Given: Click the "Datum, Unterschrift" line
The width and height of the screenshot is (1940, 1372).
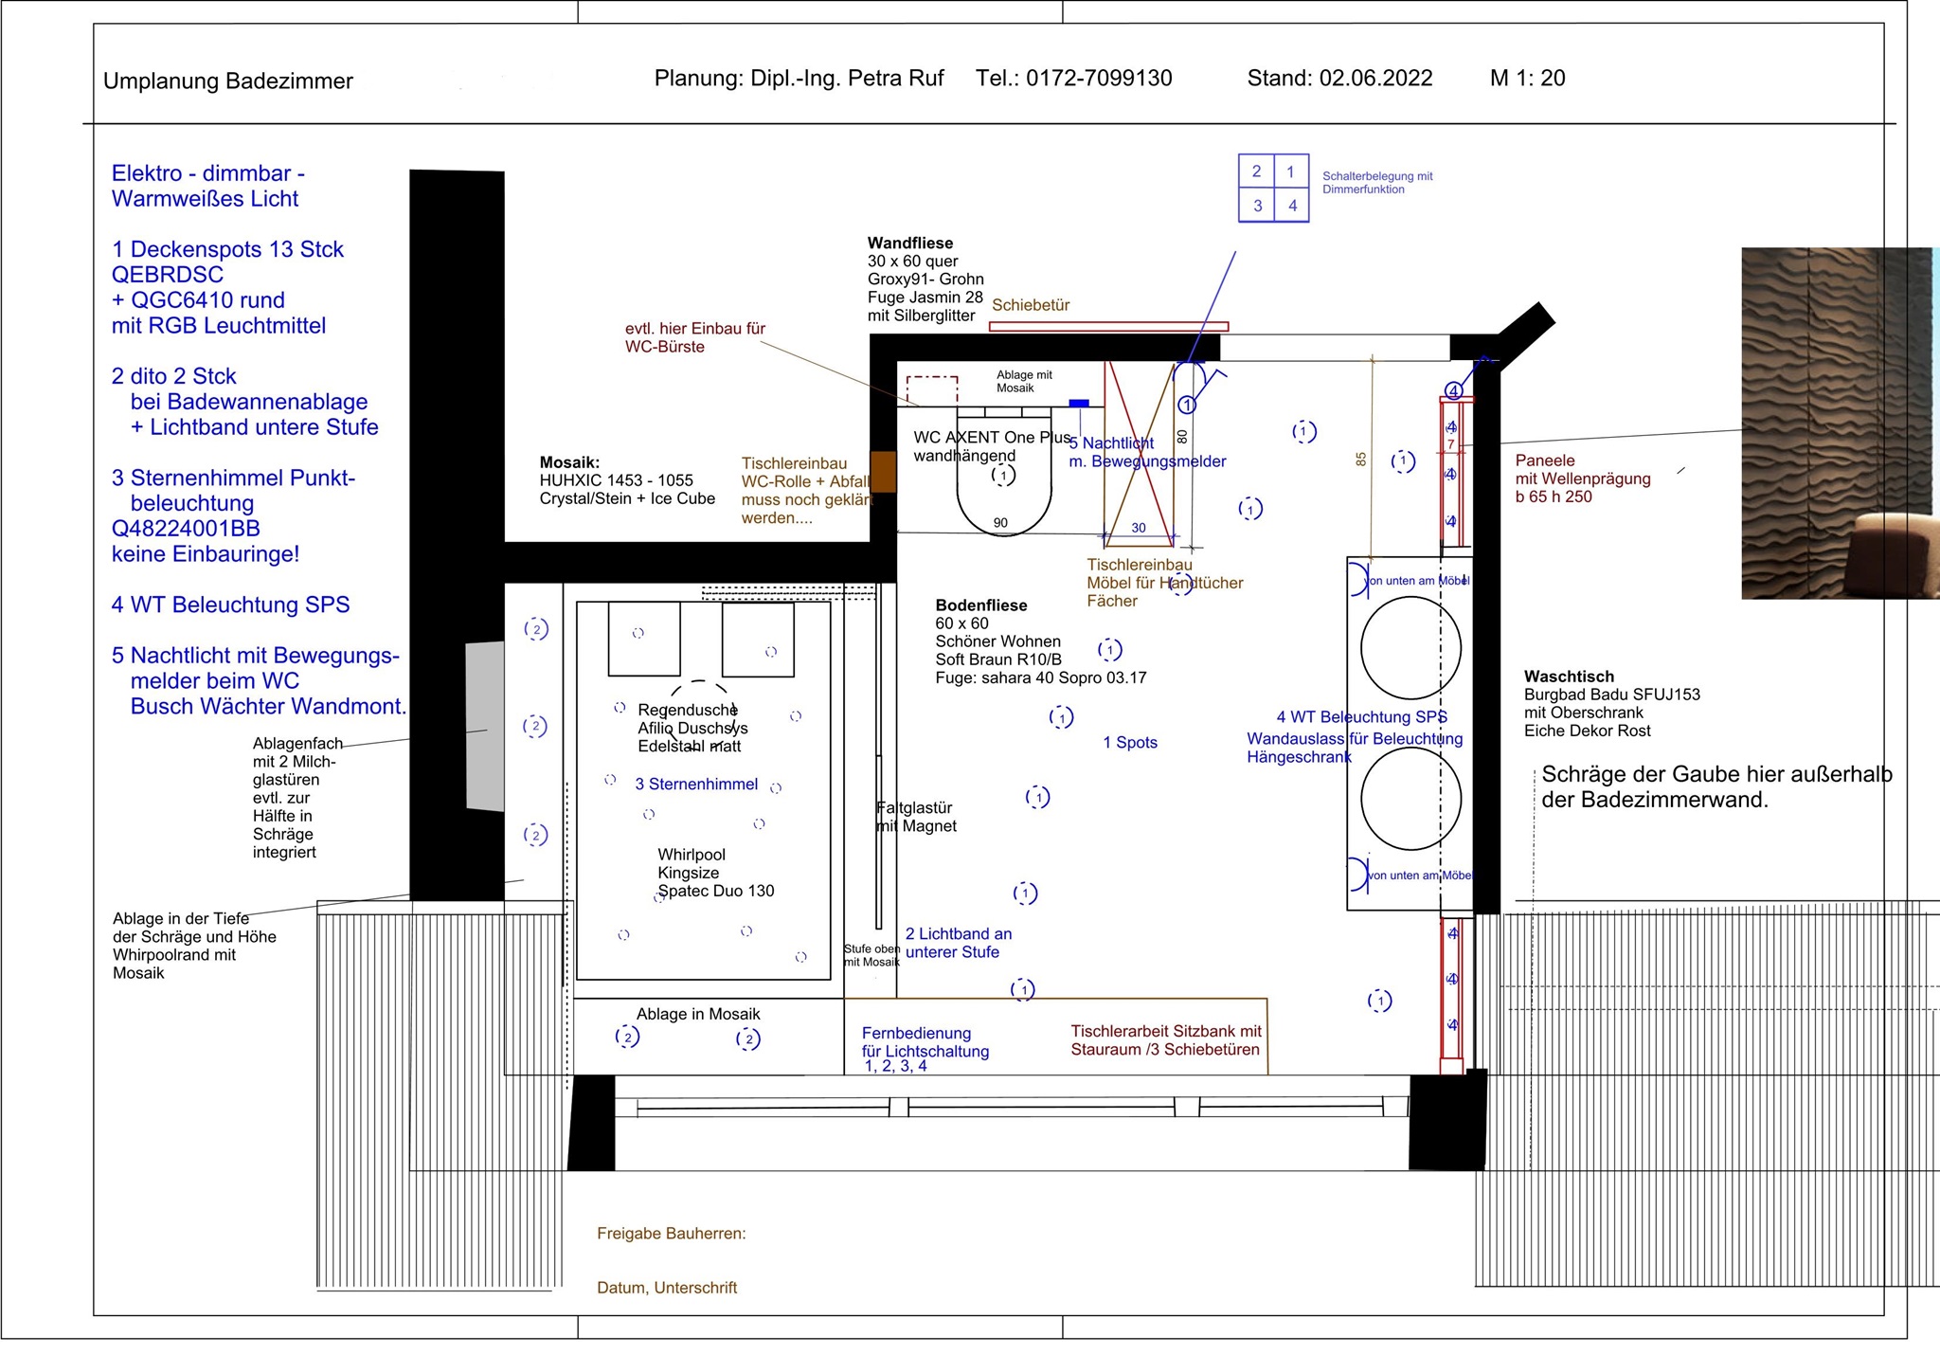Looking at the screenshot, I should 667,1288.
